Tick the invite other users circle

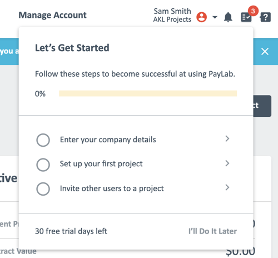coord(43,189)
